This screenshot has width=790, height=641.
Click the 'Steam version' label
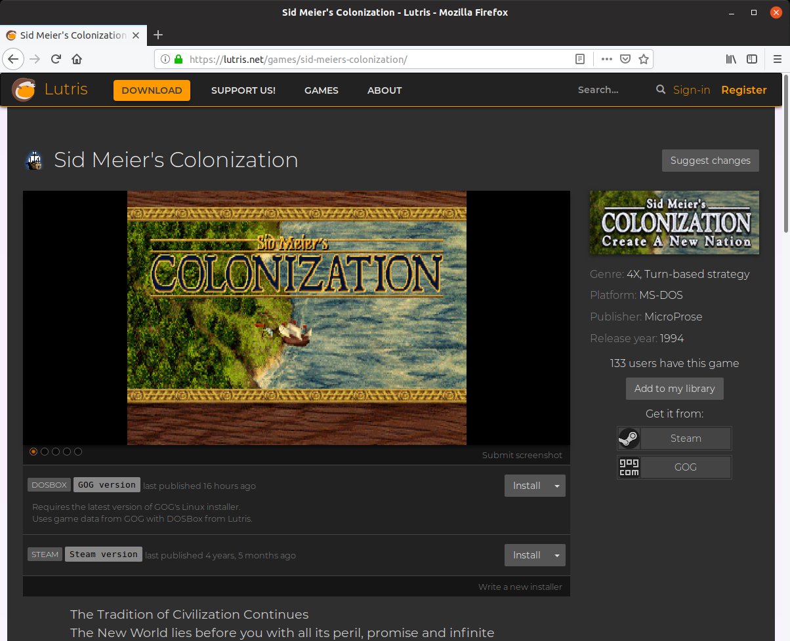[x=104, y=554]
